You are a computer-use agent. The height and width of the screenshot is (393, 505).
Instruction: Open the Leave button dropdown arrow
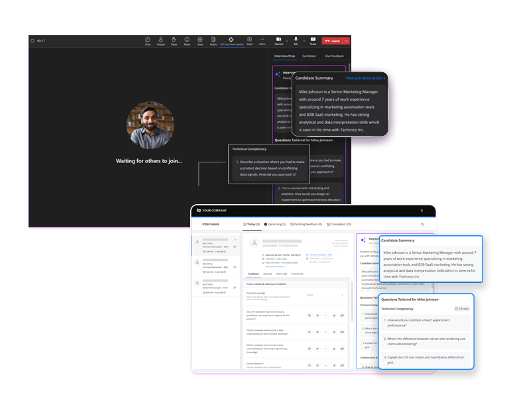tap(346, 41)
